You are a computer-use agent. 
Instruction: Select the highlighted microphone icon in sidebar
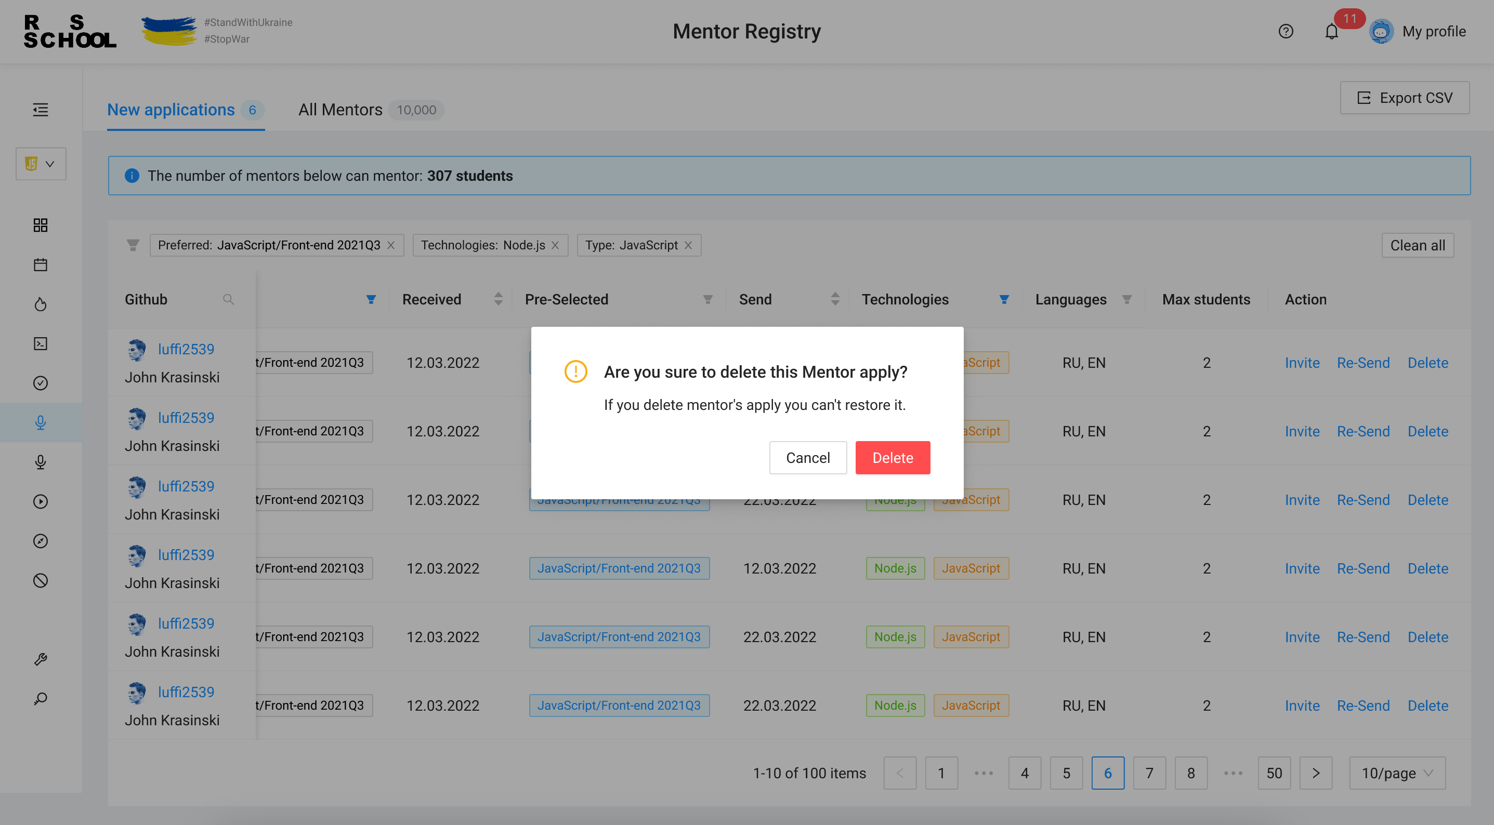tap(40, 423)
